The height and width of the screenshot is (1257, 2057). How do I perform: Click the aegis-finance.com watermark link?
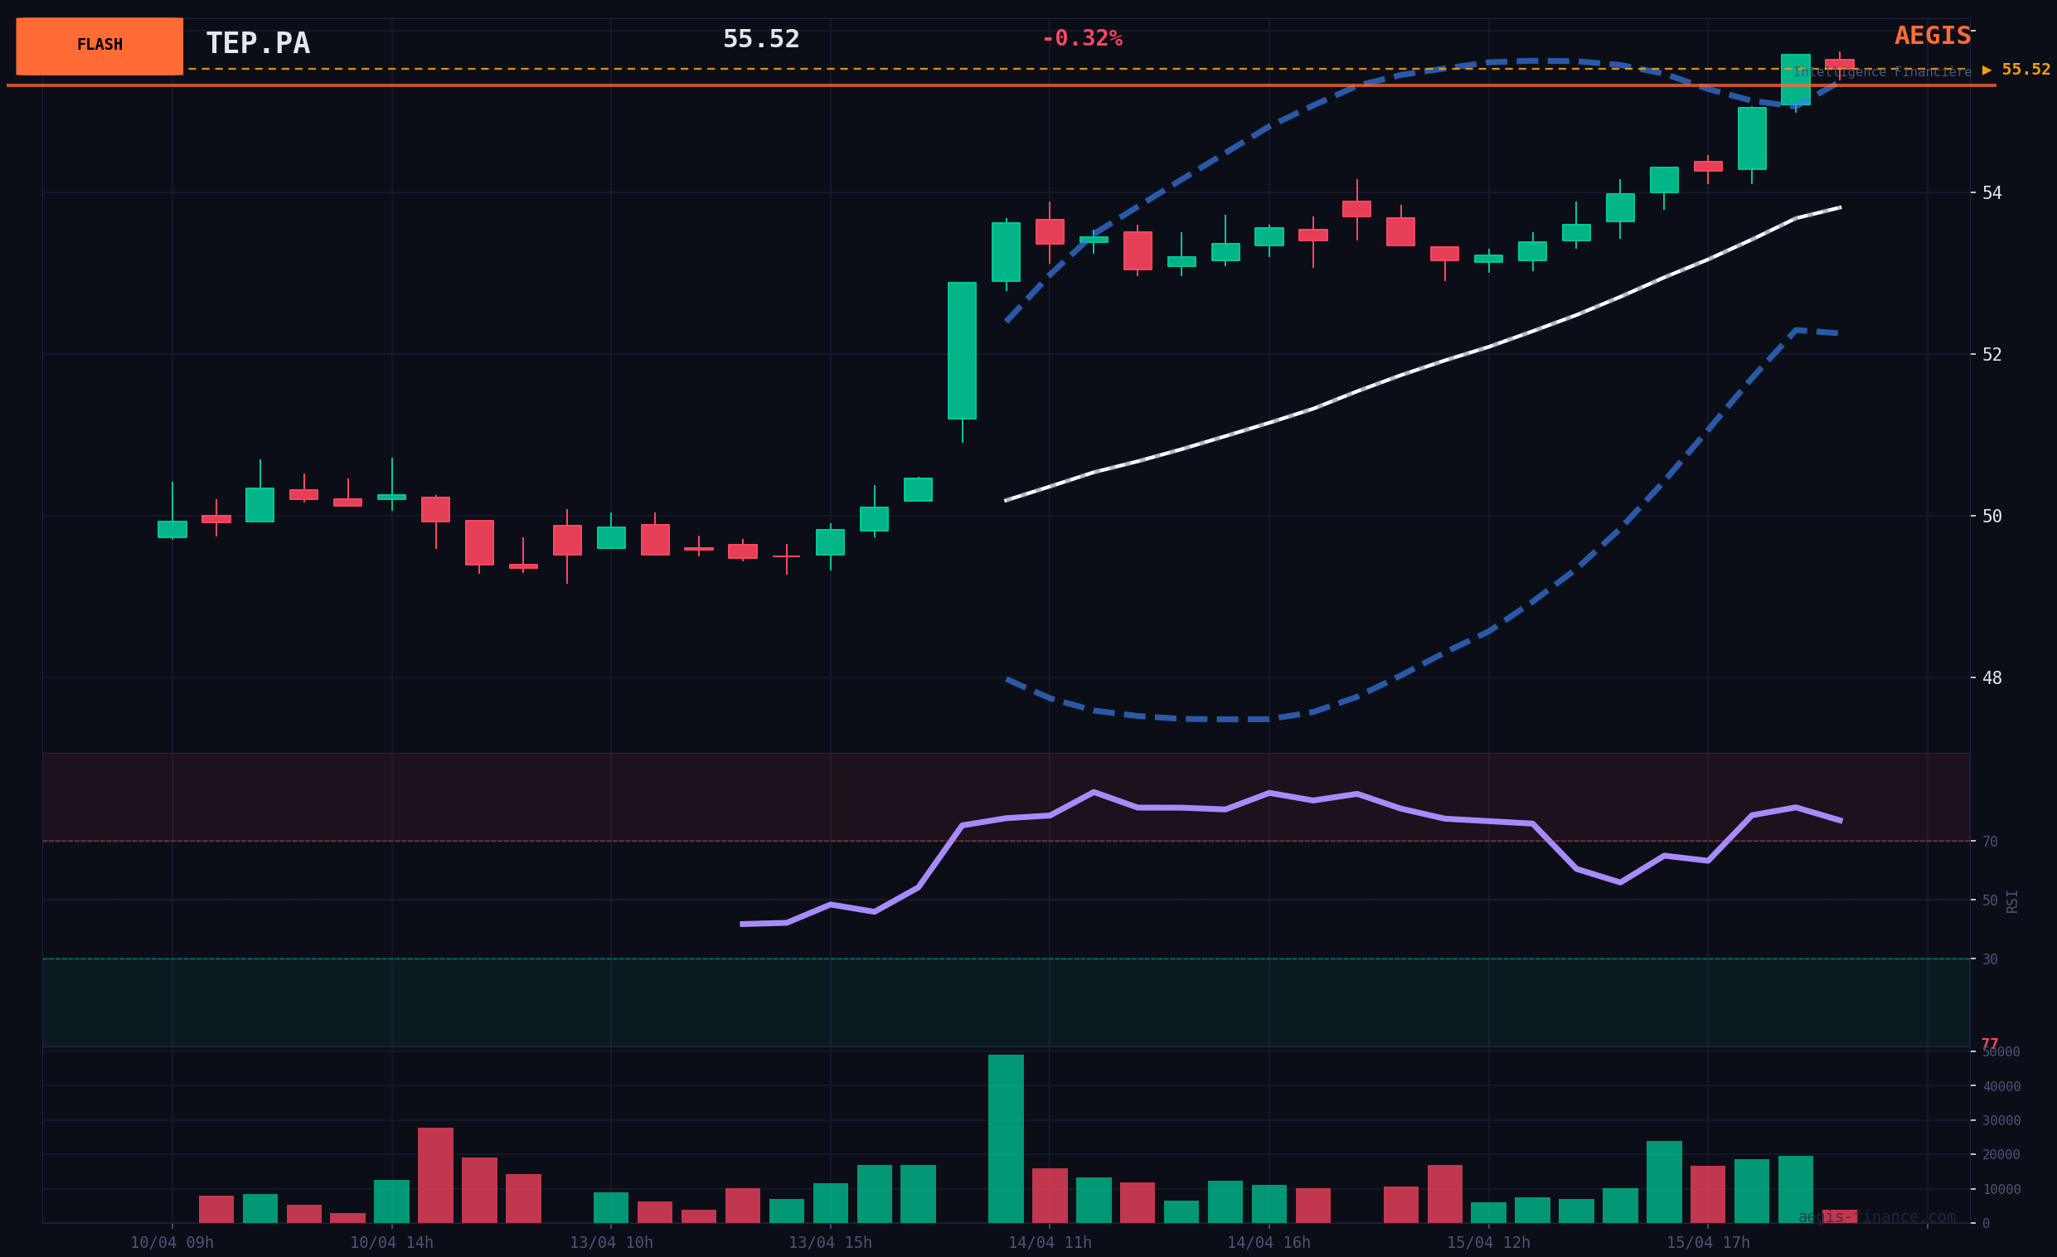(x=1876, y=1217)
